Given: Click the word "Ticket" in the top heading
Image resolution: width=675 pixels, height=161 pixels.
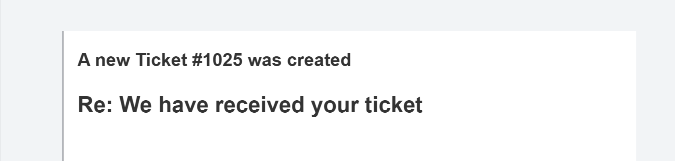Looking at the screenshot, I should click(x=161, y=60).
